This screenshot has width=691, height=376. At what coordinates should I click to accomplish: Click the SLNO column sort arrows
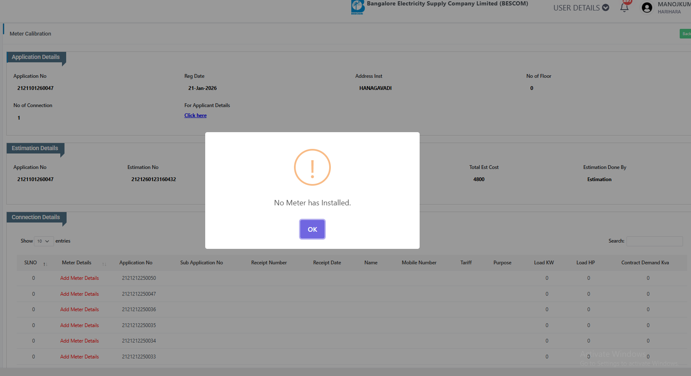[45, 263]
